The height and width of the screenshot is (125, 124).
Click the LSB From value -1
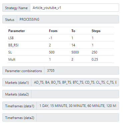tap(51, 38)
